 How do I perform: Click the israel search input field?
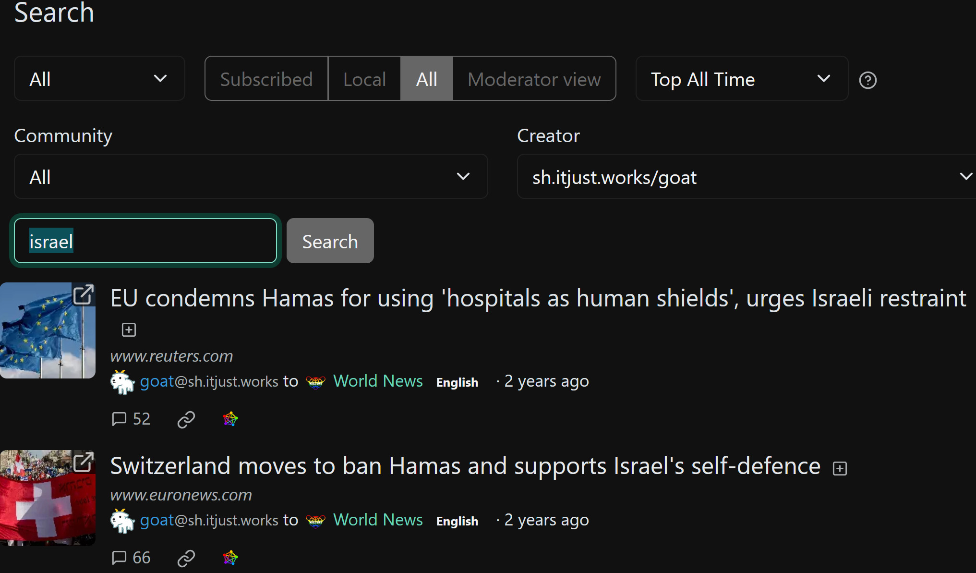pyautogui.click(x=145, y=241)
